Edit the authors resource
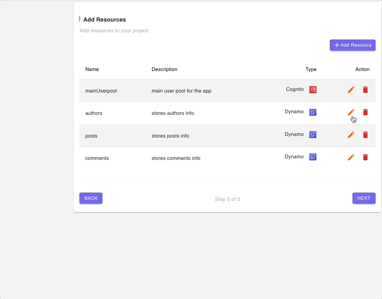382x299 pixels. pos(351,112)
